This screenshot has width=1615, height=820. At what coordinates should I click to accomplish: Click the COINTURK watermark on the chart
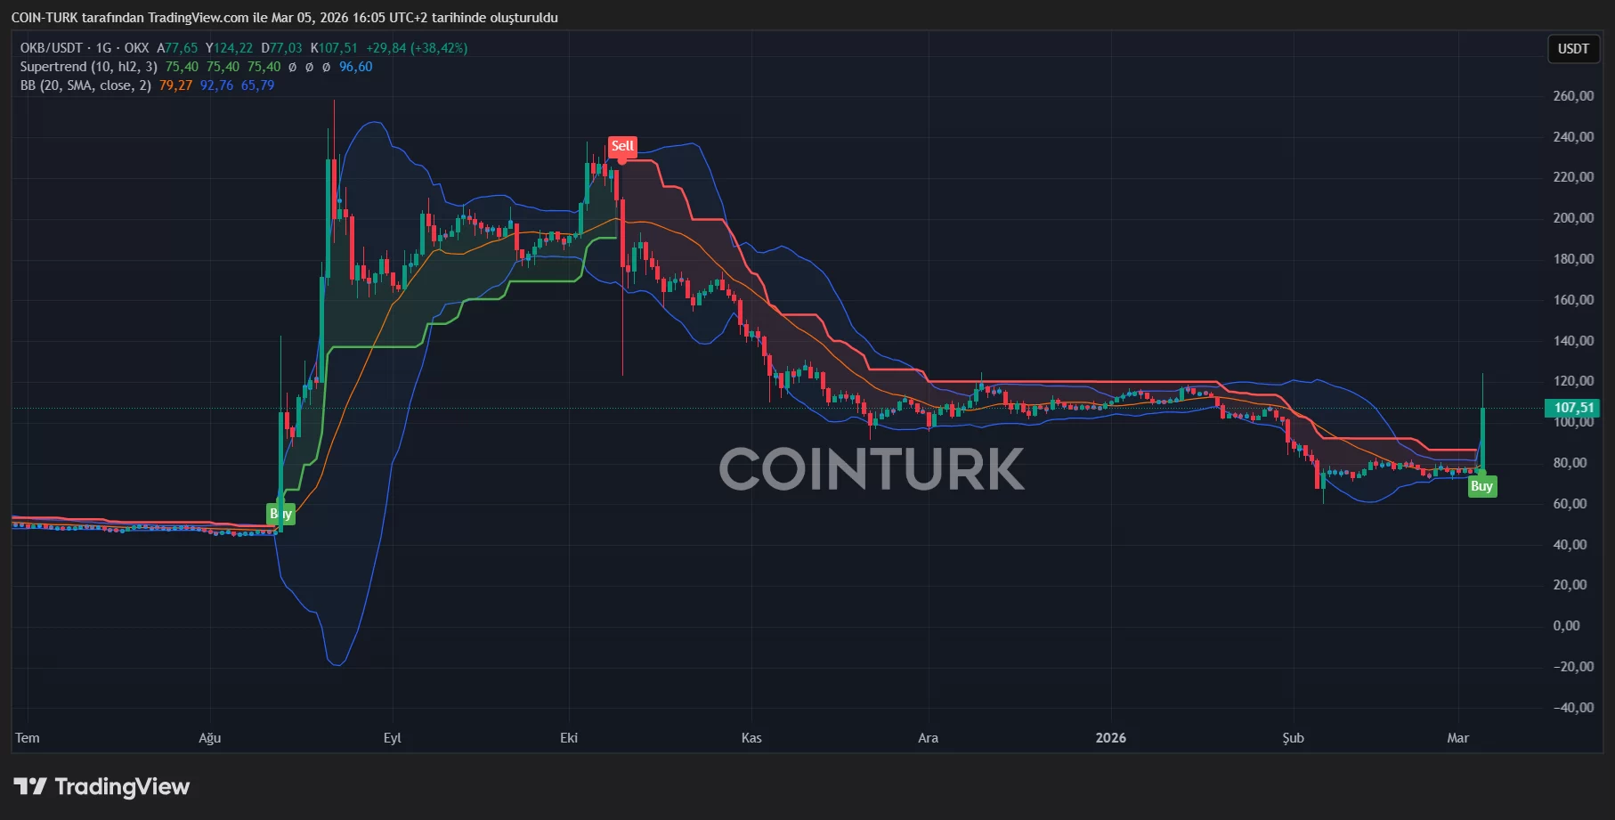pyautogui.click(x=871, y=469)
